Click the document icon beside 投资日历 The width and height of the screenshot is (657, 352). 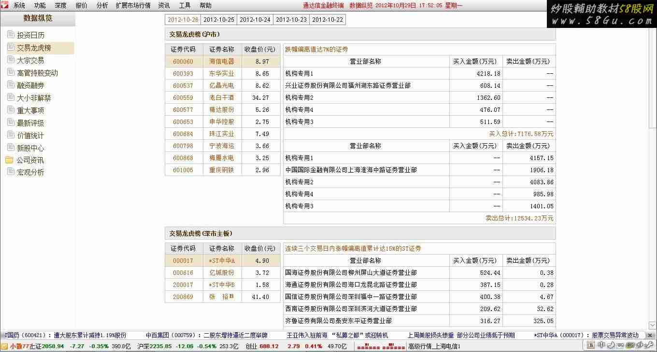(x=11, y=35)
